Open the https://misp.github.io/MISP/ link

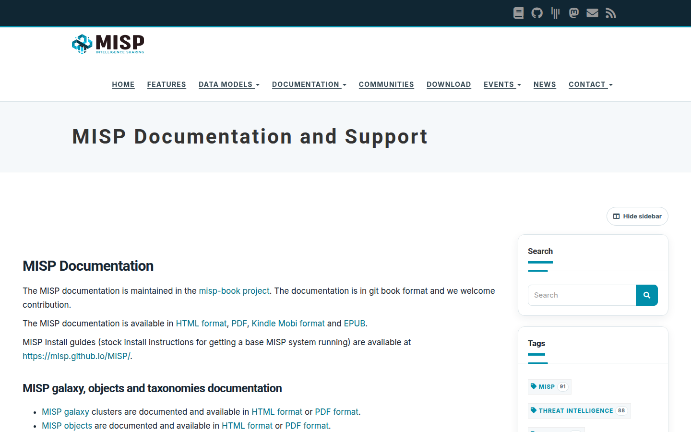pos(76,356)
